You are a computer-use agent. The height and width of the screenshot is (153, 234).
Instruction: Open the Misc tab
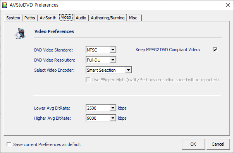point(134,18)
